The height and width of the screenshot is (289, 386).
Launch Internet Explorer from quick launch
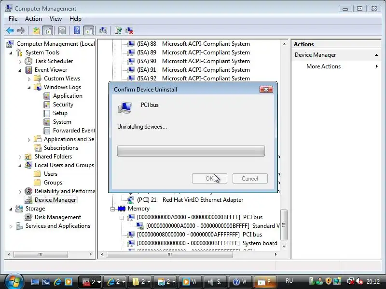pos(57,282)
